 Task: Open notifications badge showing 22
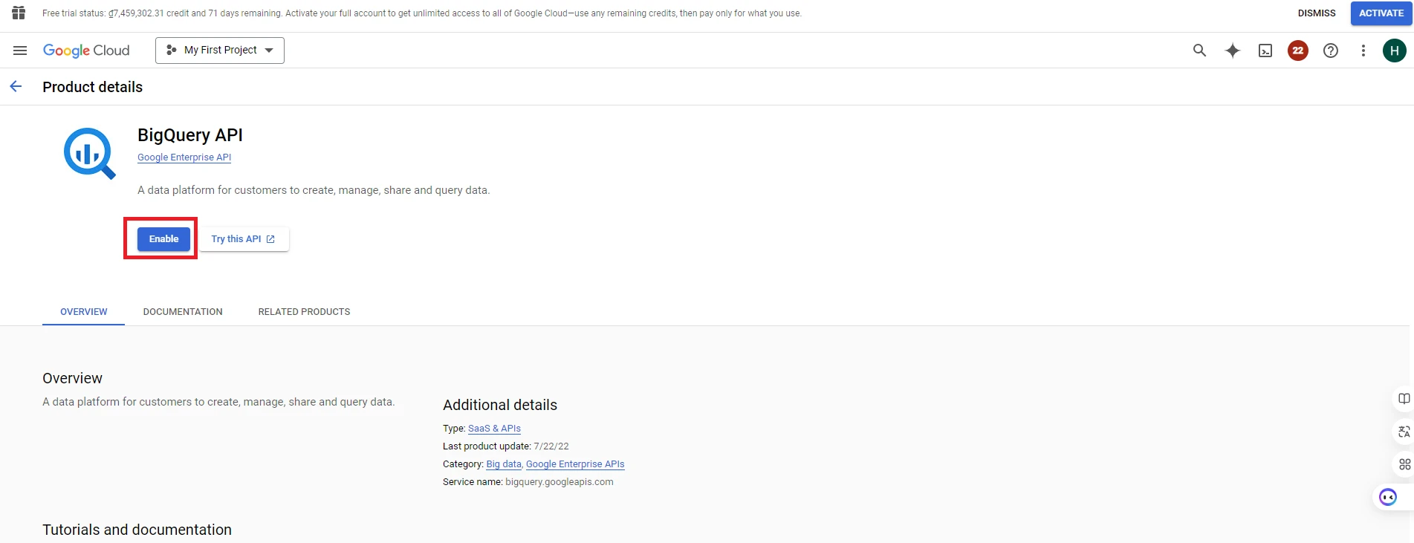coord(1298,51)
